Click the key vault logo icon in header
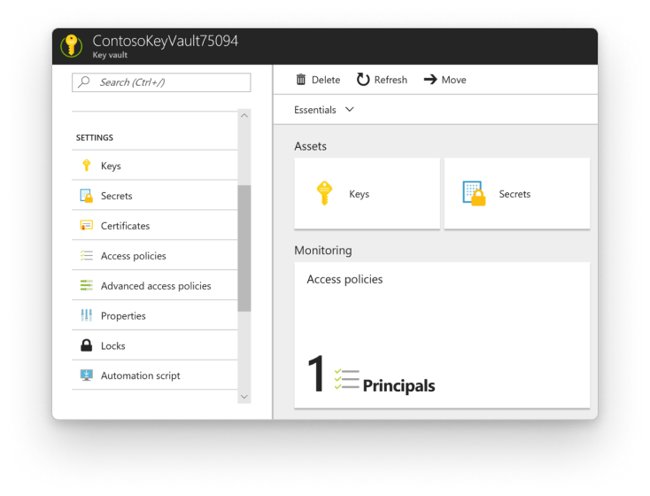The width and height of the screenshot is (650, 496). point(72,46)
